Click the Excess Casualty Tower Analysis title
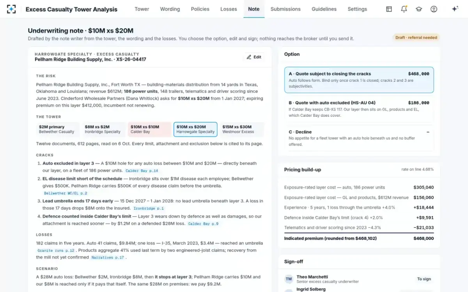The height and width of the screenshot is (292, 468). (71, 9)
